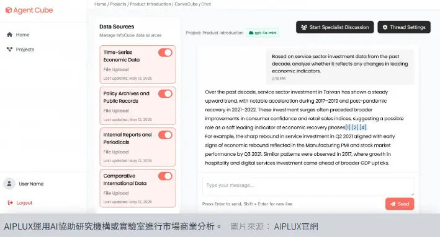
Task: Select the Internal Reports and Periodicals title
Action: coord(127,138)
